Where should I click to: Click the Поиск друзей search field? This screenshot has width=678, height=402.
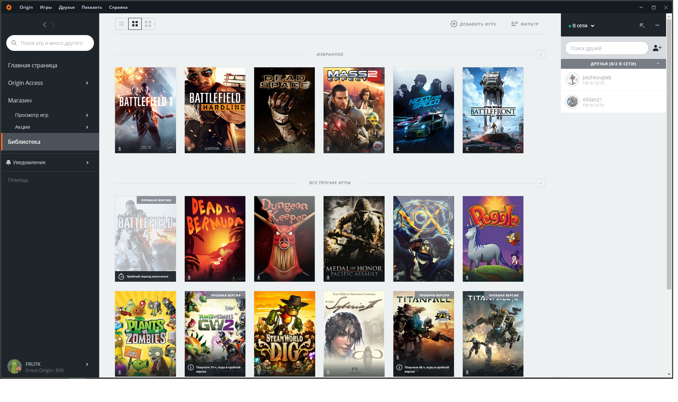coord(606,48)
